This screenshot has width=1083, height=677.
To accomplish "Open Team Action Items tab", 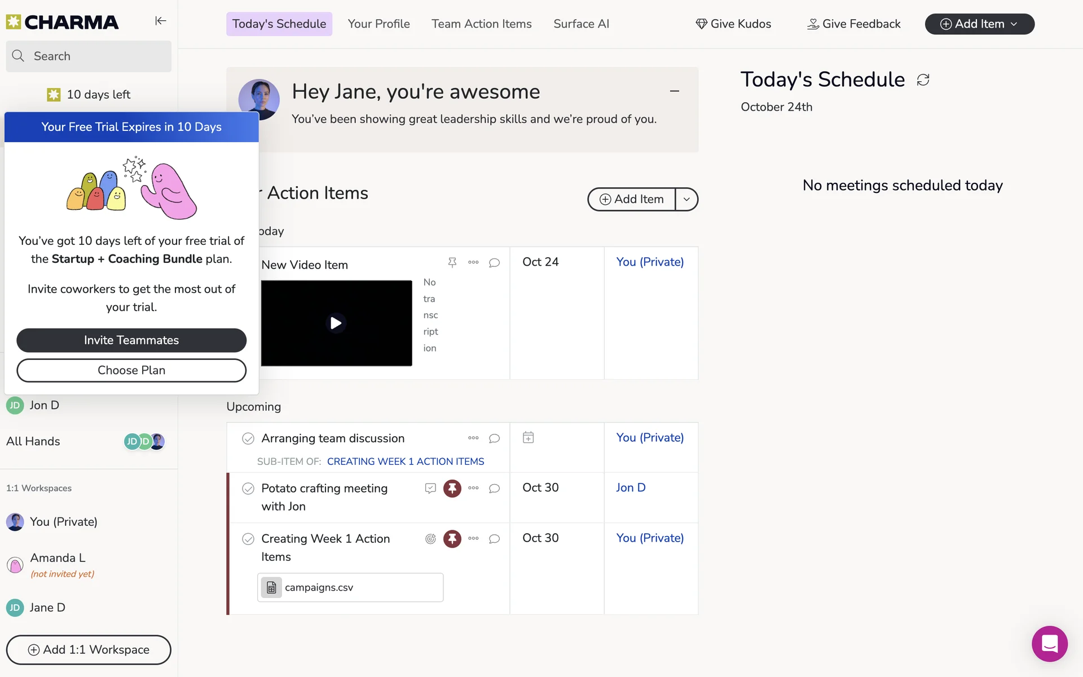I will coord(481,24).
